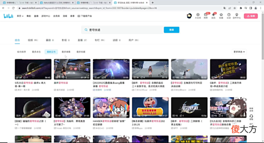The height and width of the screenshot is (143, 264).
Task: Sort results by 综合排序
Action: click(x=21, y=52)
